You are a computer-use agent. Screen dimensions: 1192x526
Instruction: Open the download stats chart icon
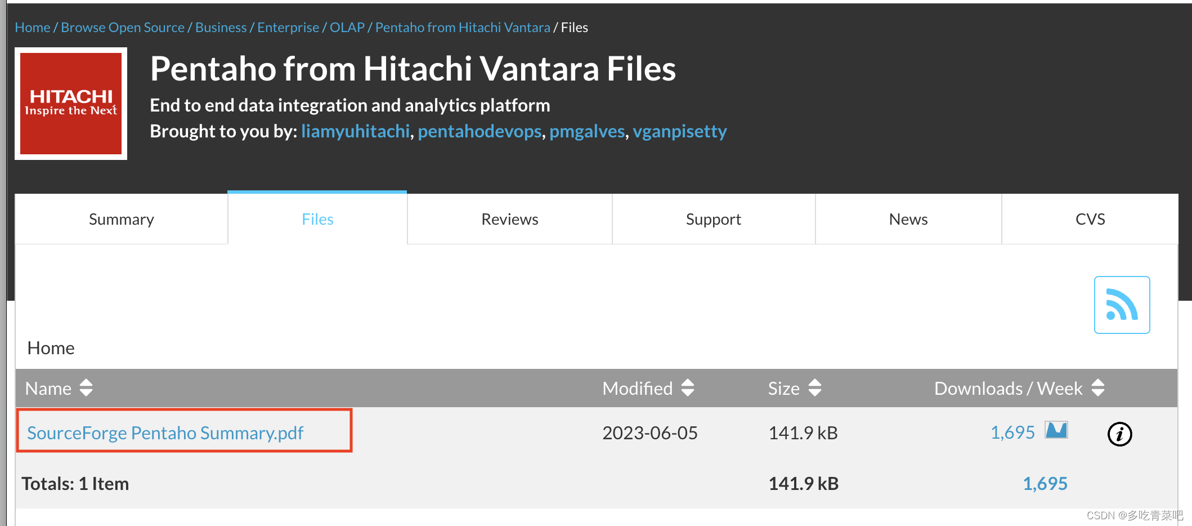1056,430
